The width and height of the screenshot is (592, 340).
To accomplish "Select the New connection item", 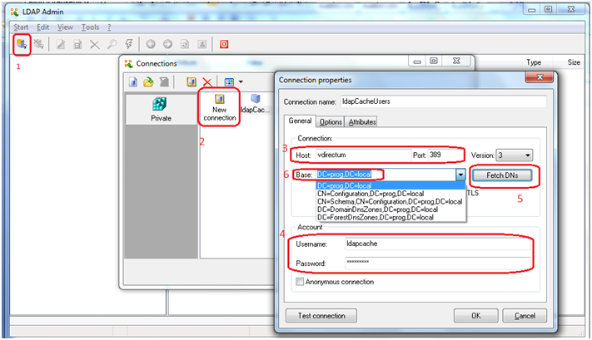I will (x=219, y=108).
